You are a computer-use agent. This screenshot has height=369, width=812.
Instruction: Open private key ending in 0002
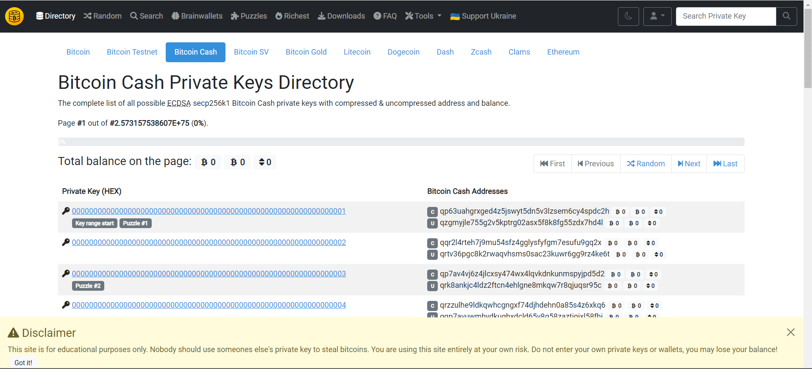pos(209,242)
